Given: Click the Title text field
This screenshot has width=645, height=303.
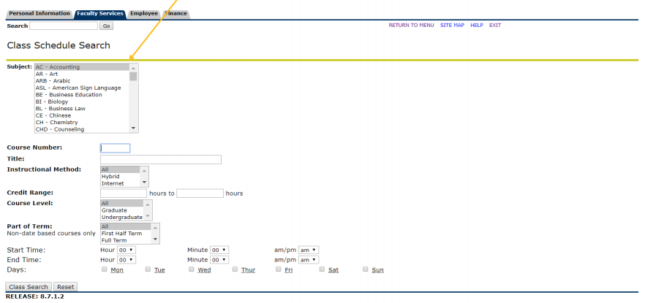Looking at the screenshot, I should point(160,160).
